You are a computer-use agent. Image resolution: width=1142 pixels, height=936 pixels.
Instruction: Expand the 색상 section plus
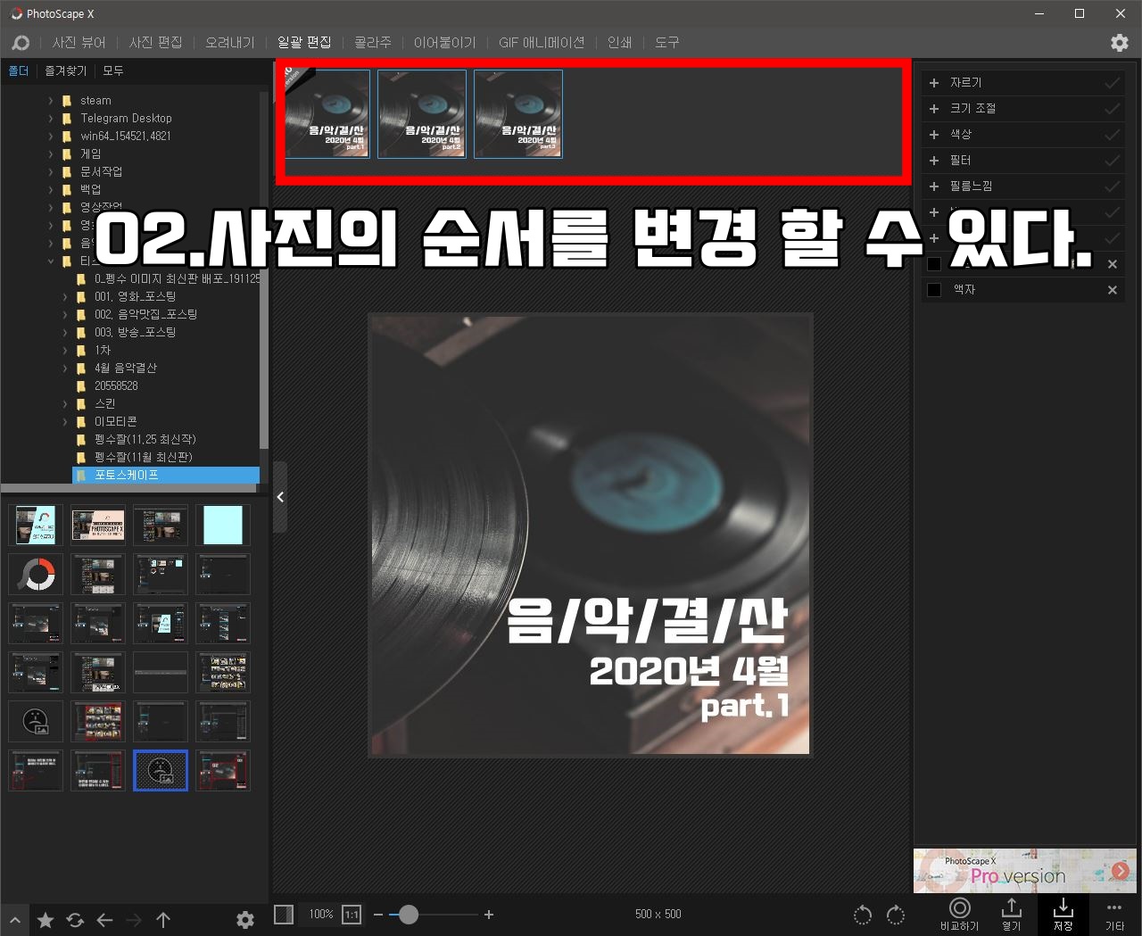click(x=934, y=135)
